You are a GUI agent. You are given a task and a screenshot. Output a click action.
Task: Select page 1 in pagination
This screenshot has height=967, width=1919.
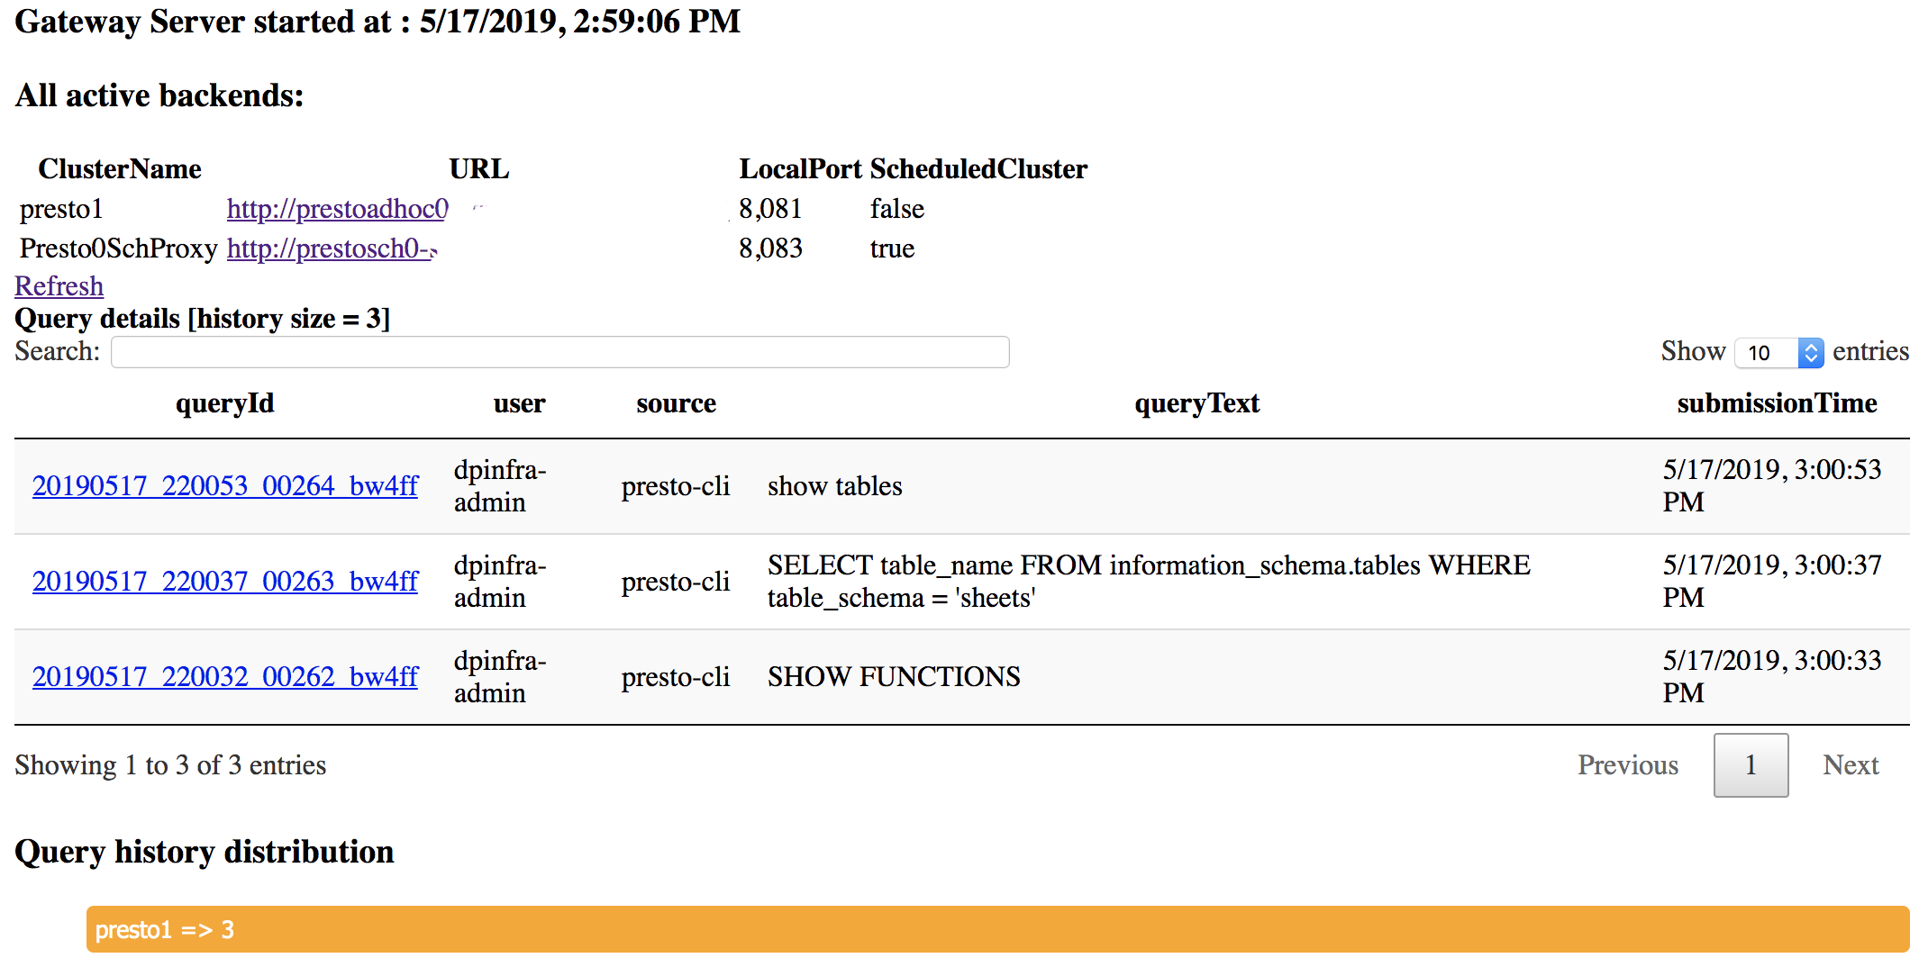pos(1751,765)
